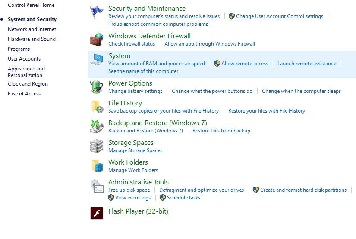
Task: Select System and Security in sidebar
Action: pos(32,19)
